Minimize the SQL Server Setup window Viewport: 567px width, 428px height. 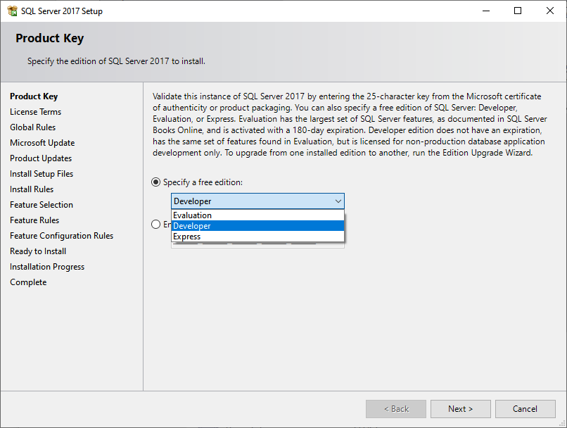click(x=485, y=11)
